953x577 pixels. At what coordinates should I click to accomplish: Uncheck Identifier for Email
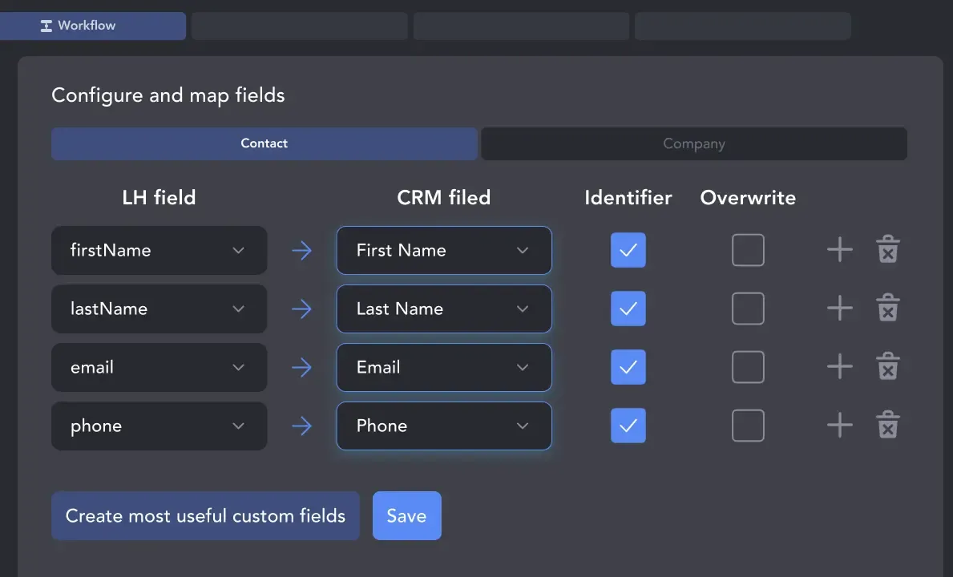click(x=628, y=366)
